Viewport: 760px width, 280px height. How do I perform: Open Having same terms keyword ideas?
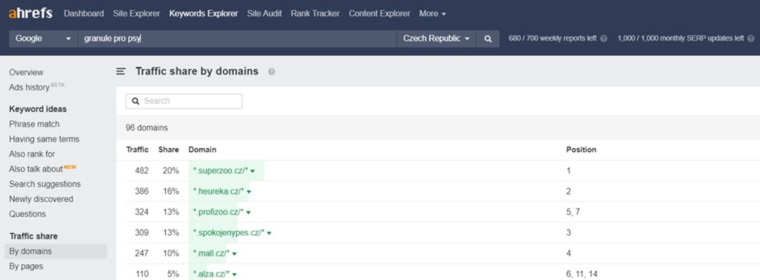coord(44,139)
